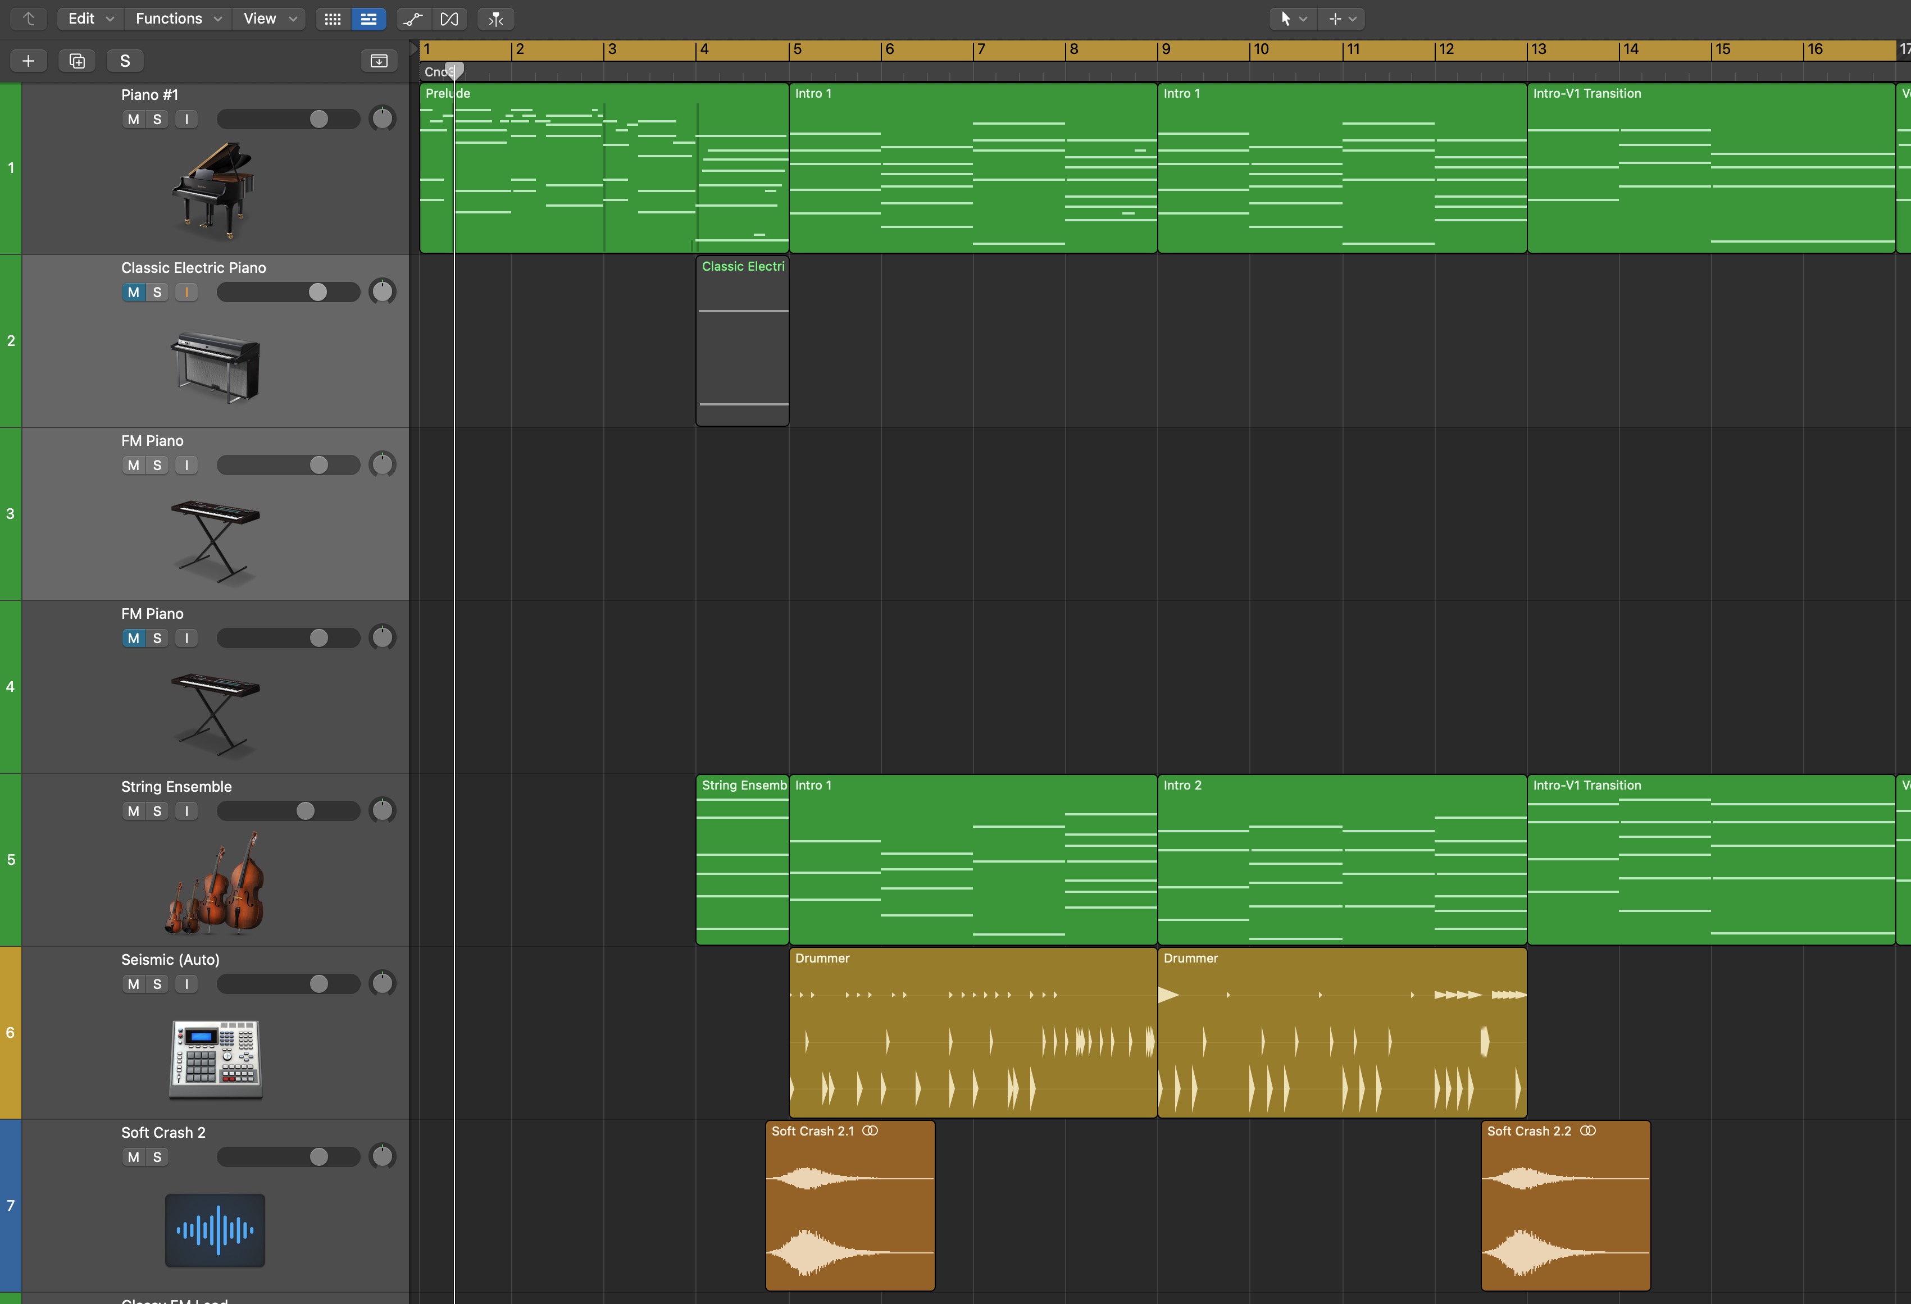Viewport: 1911px width, 1304px height.
Task: Click the list view icon in toolbar
Action: pos(368,19)
